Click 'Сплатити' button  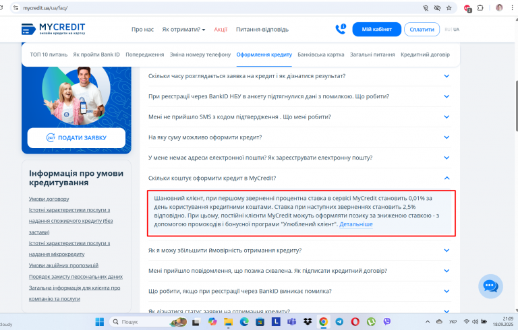pos(422,30)
